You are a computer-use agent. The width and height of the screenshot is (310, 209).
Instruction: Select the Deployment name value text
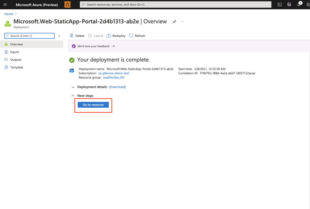140,69
